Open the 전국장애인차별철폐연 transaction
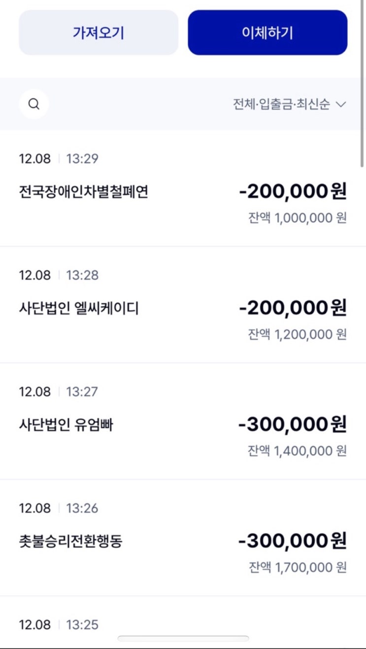The image size is (366, 649). click(x=83, y=192)
